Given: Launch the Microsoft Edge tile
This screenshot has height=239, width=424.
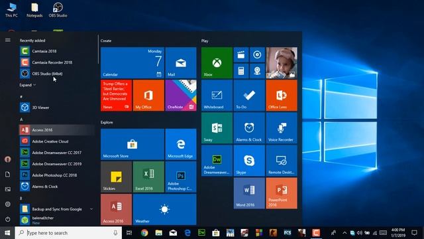Looking at the screenshot, I should [x=181, y=144].
